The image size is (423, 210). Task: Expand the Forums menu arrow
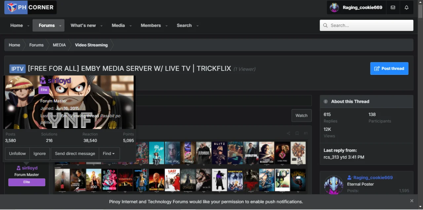[60, 26]
